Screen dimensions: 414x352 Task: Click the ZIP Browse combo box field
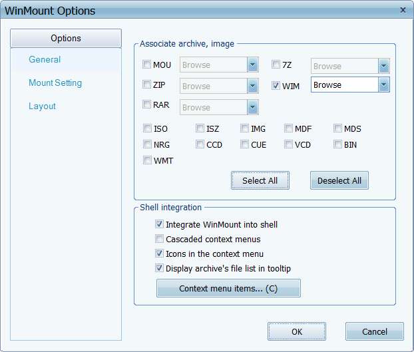(219, 86)
